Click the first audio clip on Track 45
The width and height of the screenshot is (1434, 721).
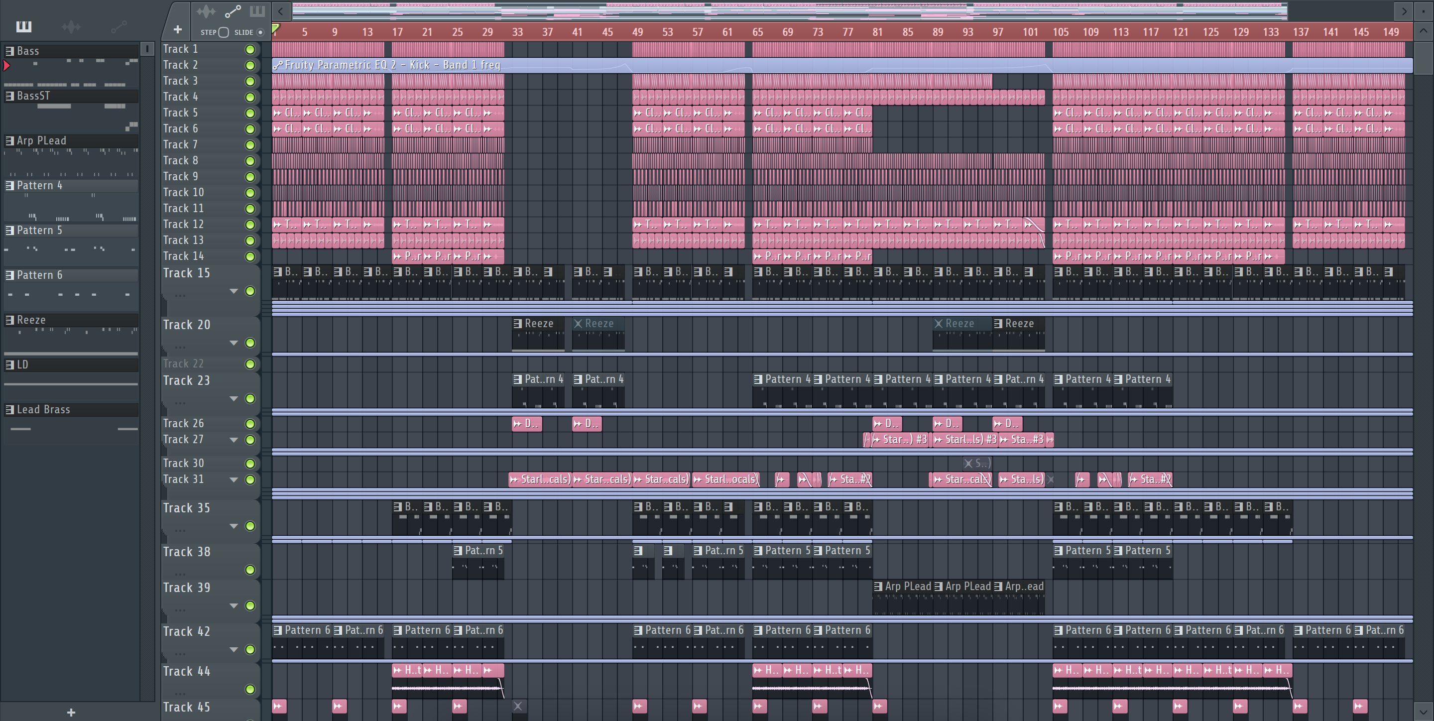click(279, 706)
